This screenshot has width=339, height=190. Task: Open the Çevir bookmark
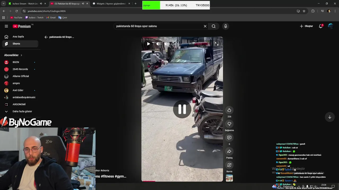(x=63, y=18)
